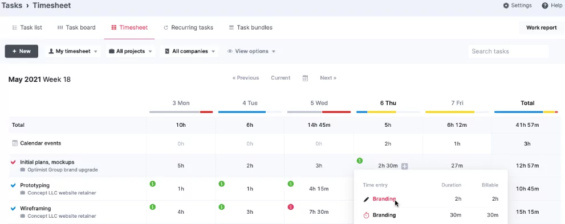Open the black Branding timer entry
This screenshot has height=224, width=565.
coord(384,215)
